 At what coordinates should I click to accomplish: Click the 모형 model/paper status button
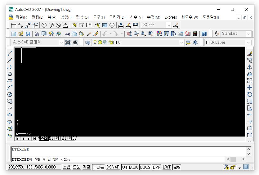pyautogui.click(x=177, y=167)
